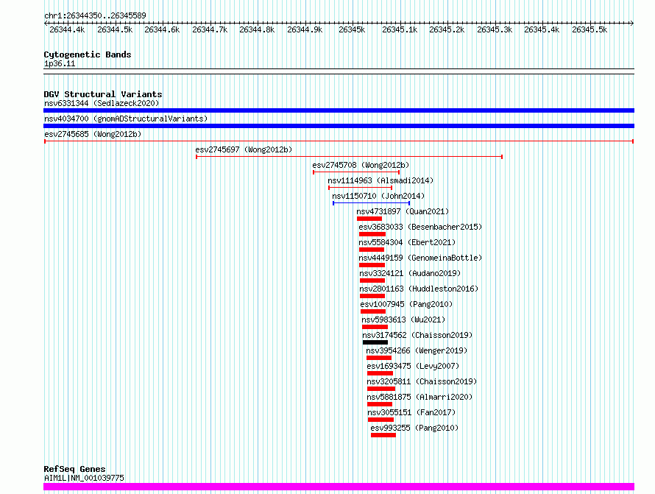
Task: Open nsv3205811 (Chaisson2019) variant
Action: 422,381
